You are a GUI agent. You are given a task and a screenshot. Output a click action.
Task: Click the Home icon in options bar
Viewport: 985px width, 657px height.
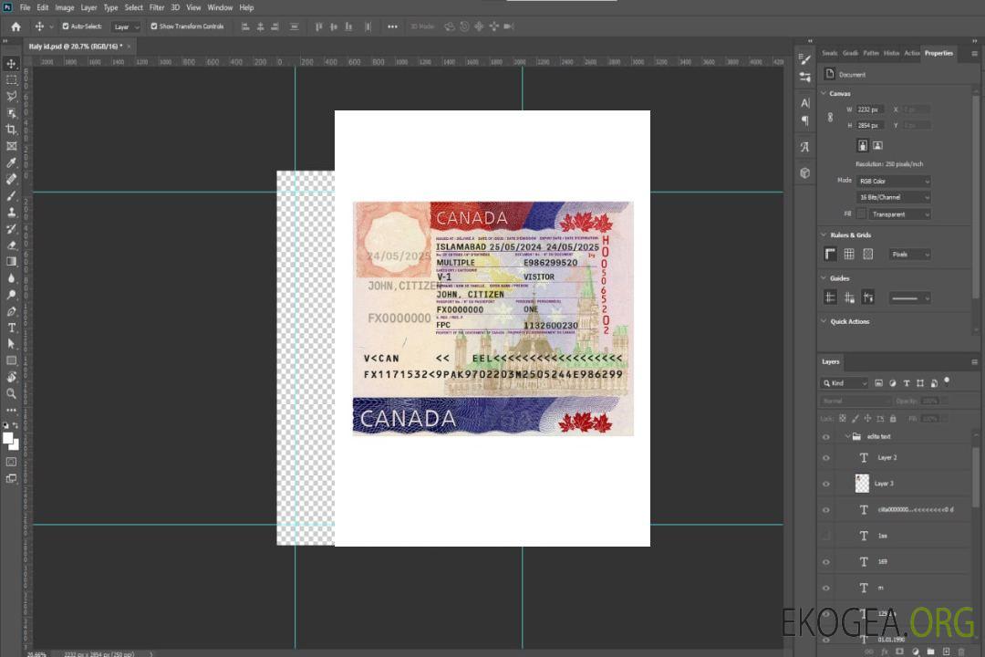tap(16, 26)
